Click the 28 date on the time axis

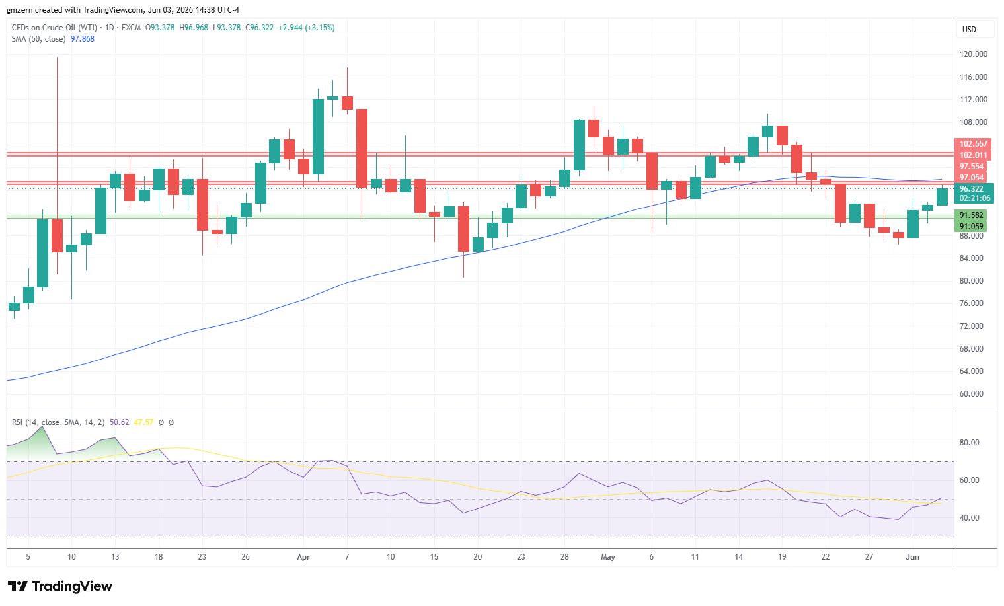click(x=564, y=557)
